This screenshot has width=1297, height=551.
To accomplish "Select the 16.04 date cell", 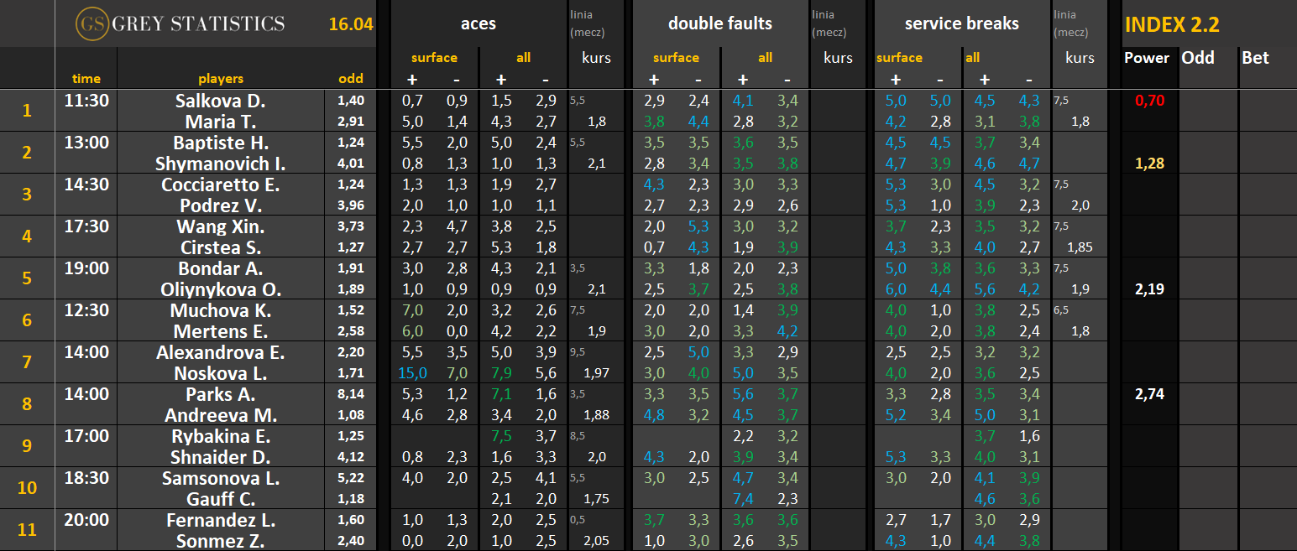I will [x=350, y=24].
